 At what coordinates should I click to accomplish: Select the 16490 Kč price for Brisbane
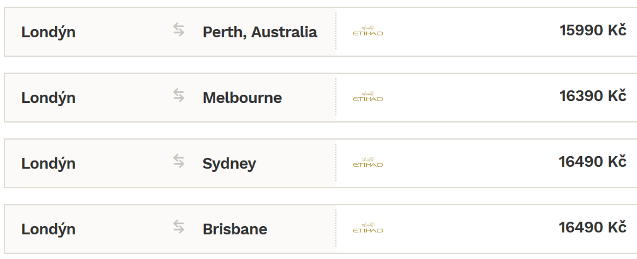[593, 227]
